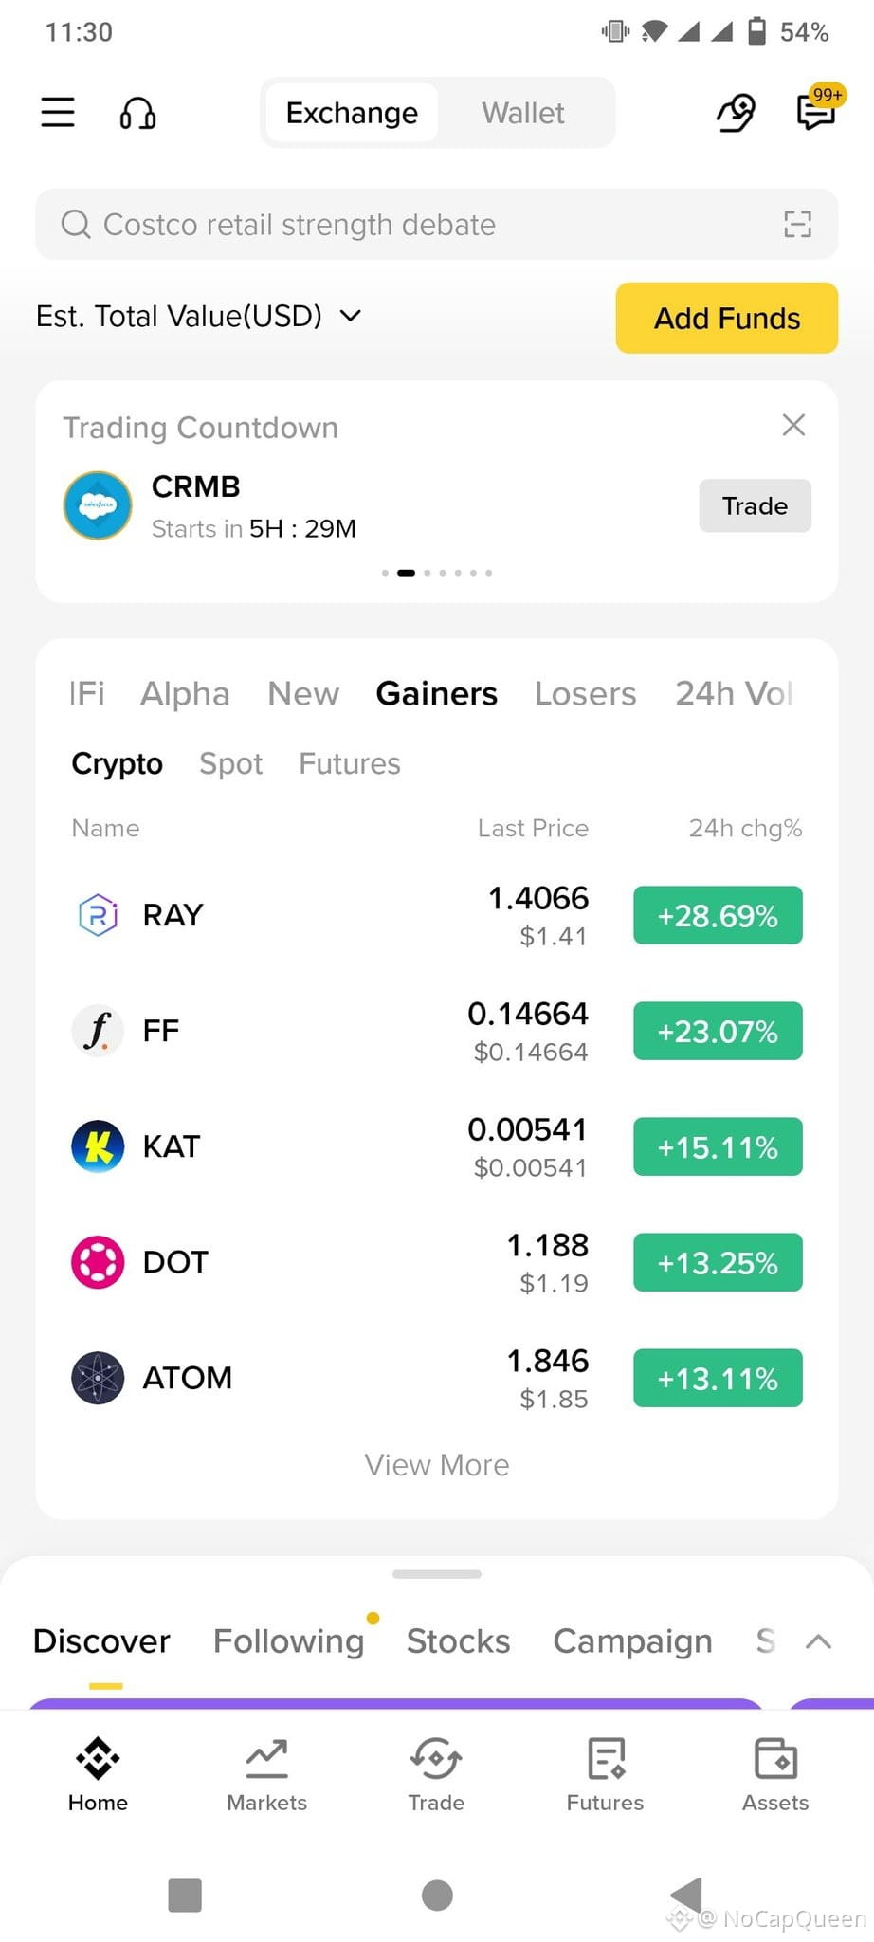Open the Stocks tab in Discover section
Image resolution: width=874 pixels, height=1942 pixels.
[459, 1641]
